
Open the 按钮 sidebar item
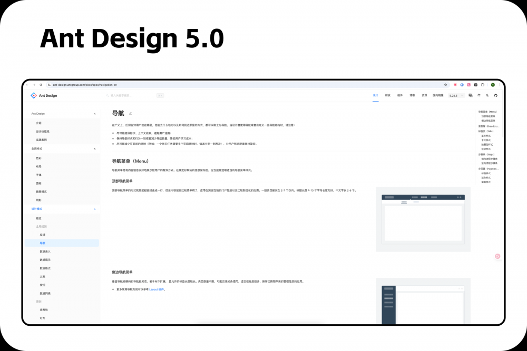coord(42,285)
